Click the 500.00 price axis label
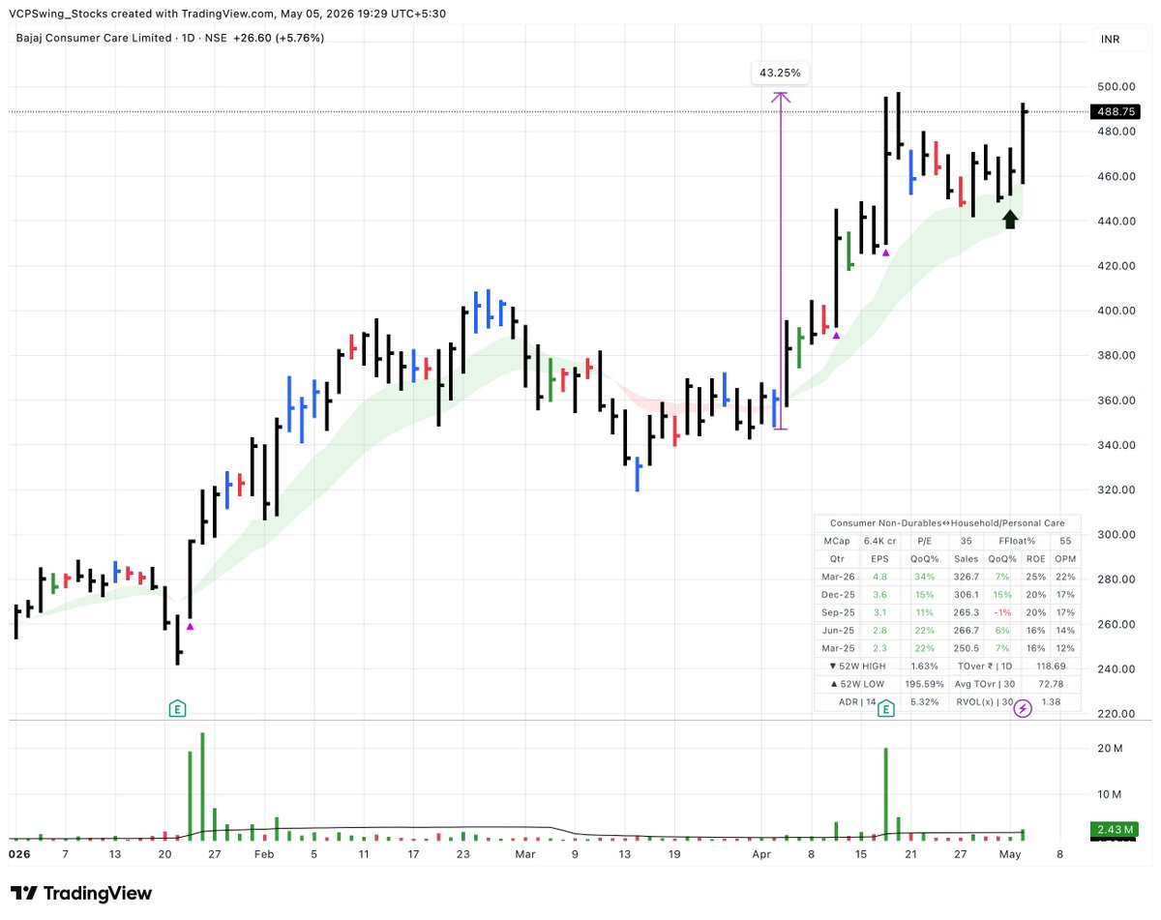This screenshot has height=920, width=1161. [1116, 87]
